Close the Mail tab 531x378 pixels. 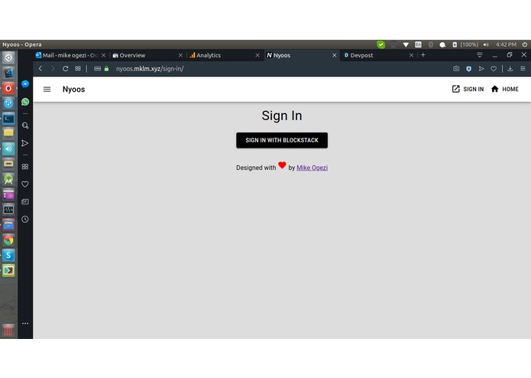coord(104,55)
